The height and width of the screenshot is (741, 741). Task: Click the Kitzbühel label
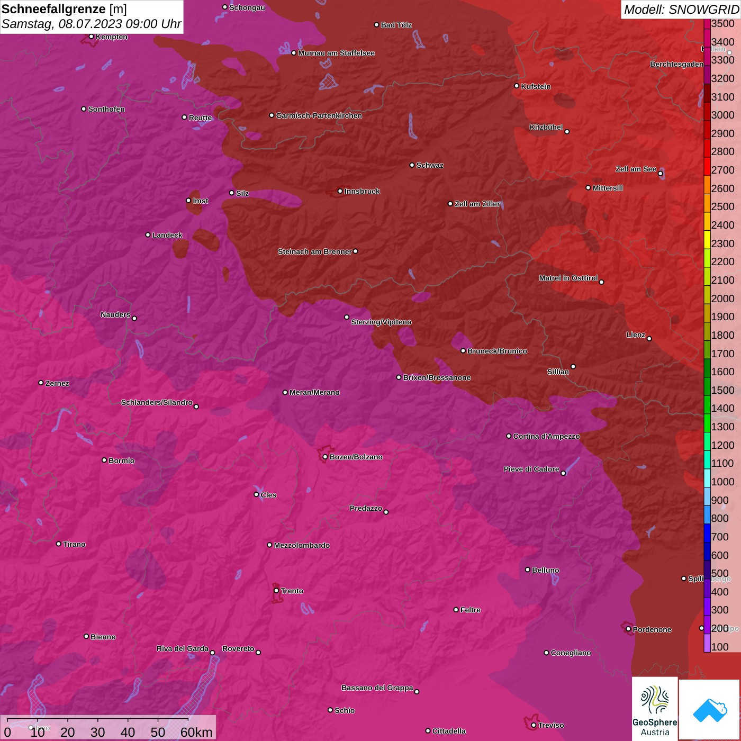point(546,127)
